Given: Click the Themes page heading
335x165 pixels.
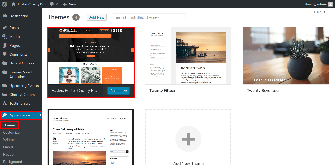Looking at the screenshot, I should click(x=58, y=17).
